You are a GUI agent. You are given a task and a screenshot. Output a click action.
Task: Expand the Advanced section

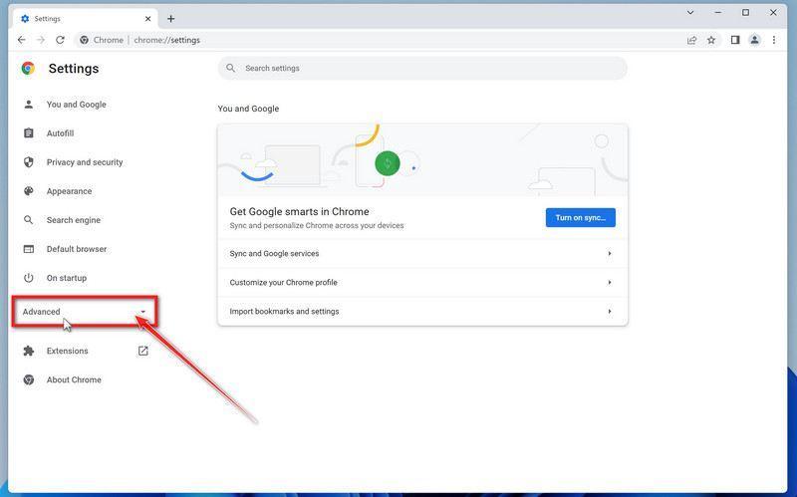click(x=85, y=312)
